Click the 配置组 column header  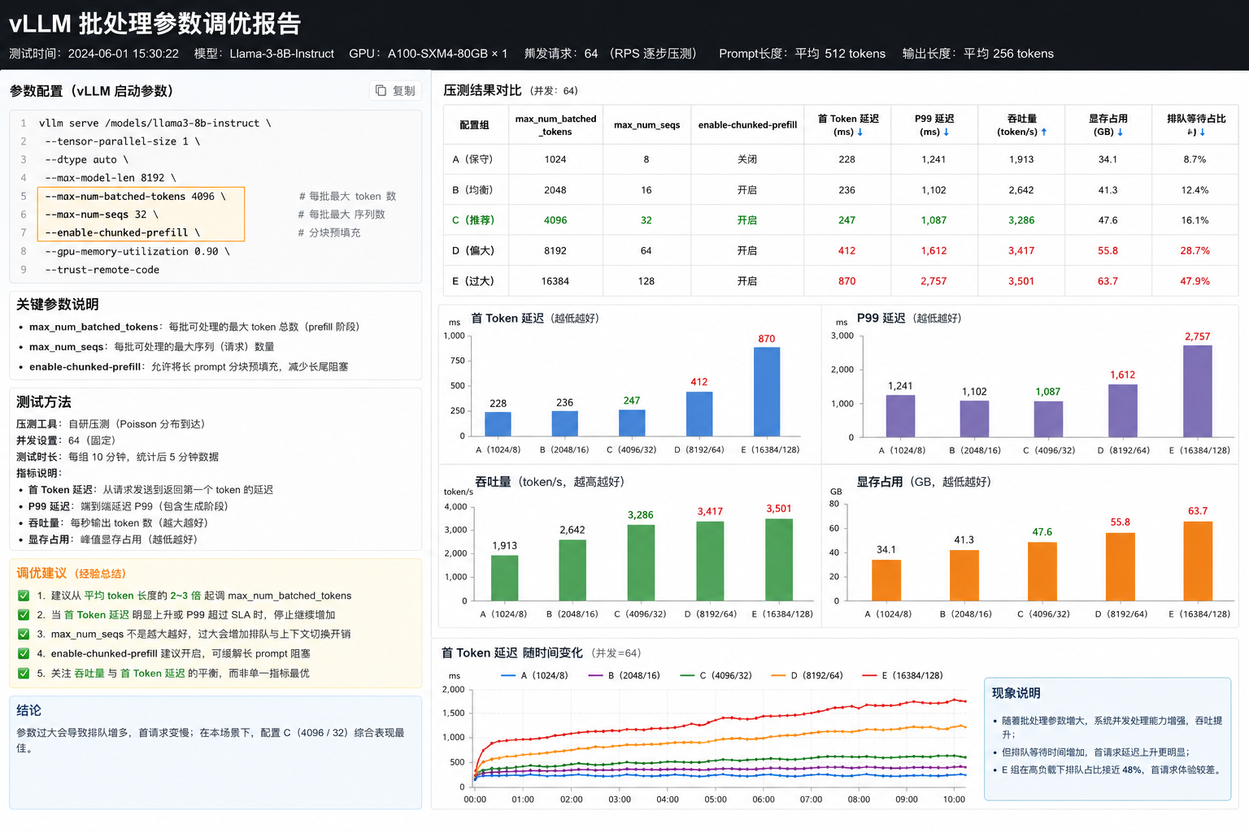475,125
